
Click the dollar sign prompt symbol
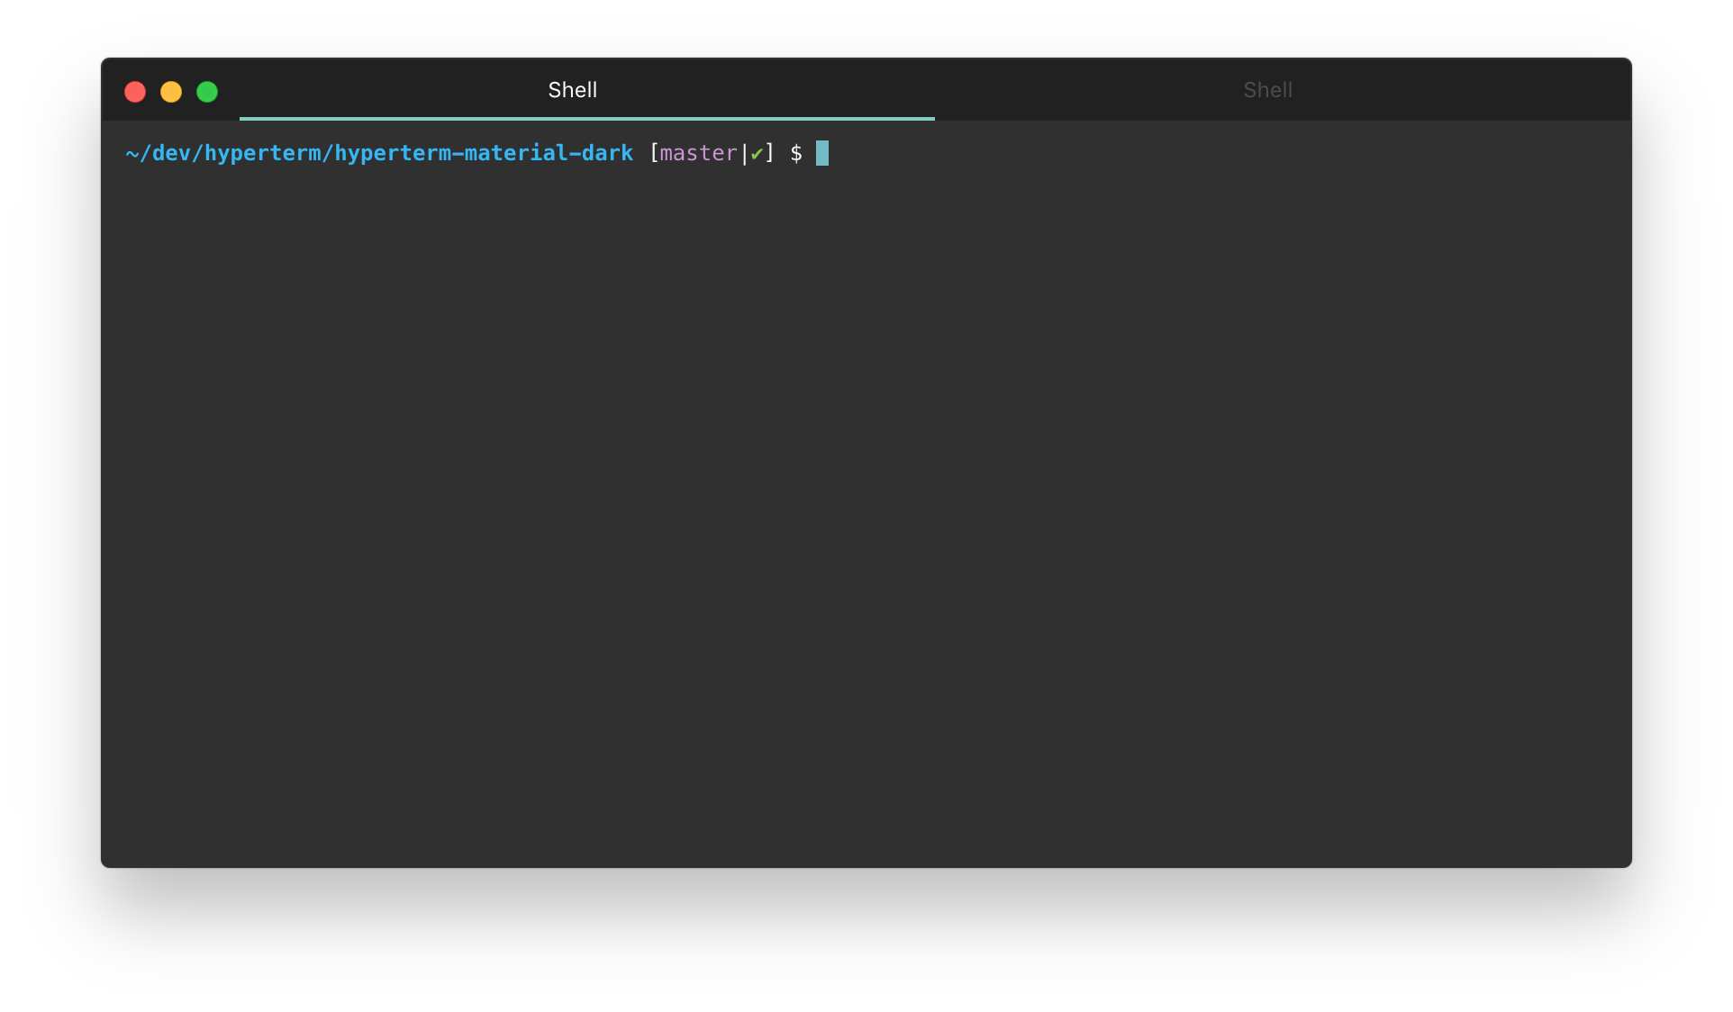click(x=796, y=154)
